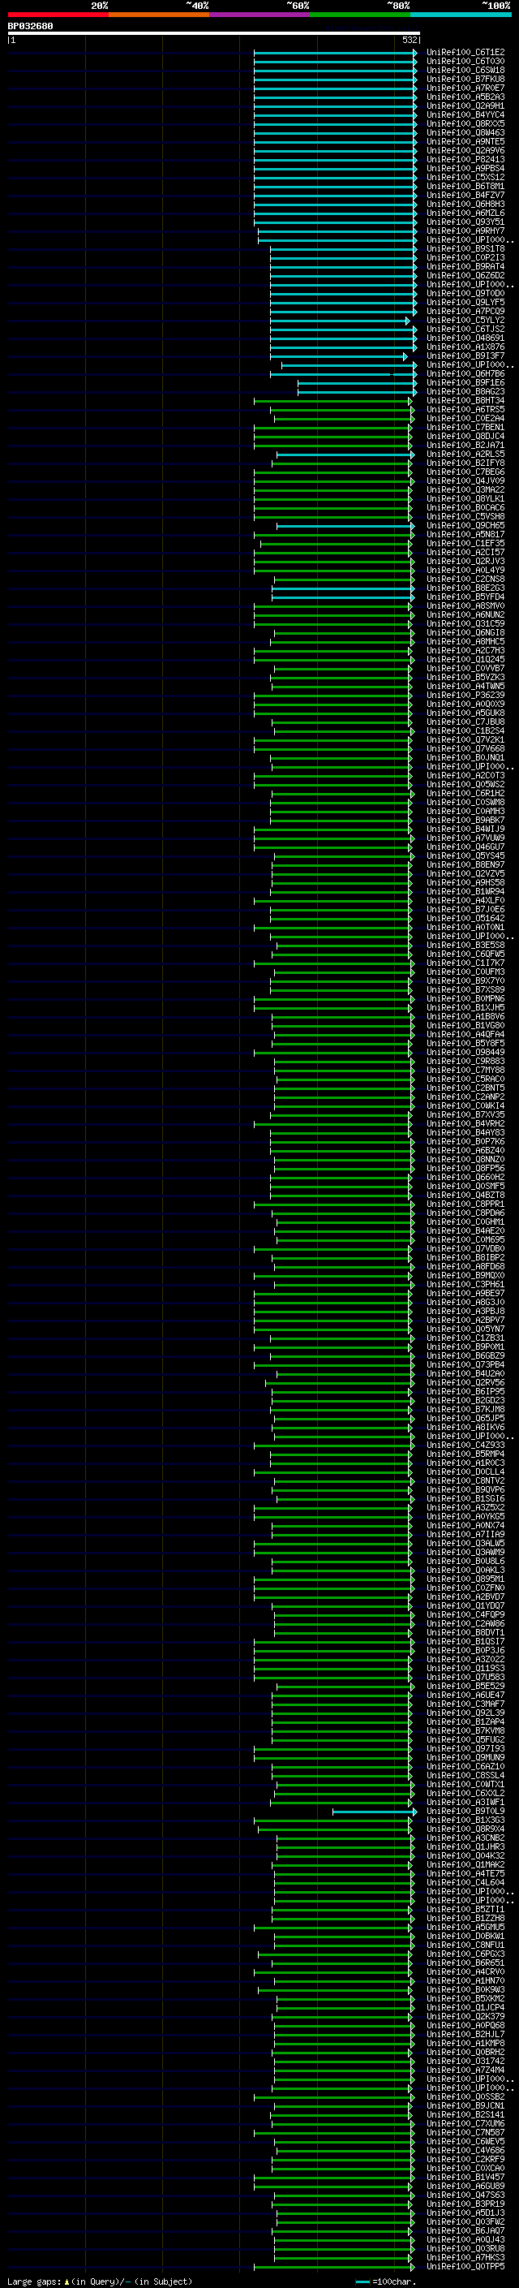Screen dimensions: 519x2288
Task: Open the entry UniRef100_B8E2G3
Action: pyautogui.click(x=465, y=588)
